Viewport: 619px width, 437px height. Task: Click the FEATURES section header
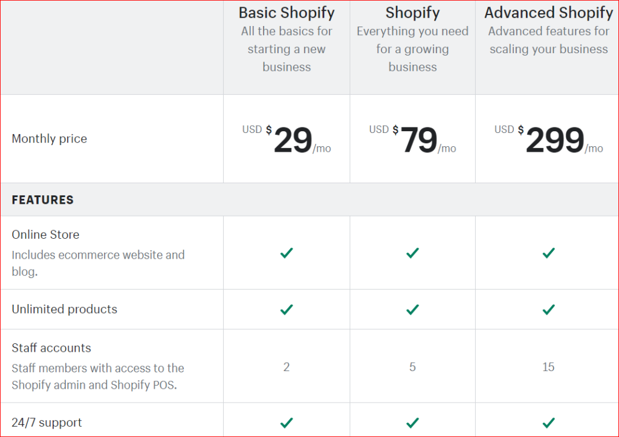43,200
